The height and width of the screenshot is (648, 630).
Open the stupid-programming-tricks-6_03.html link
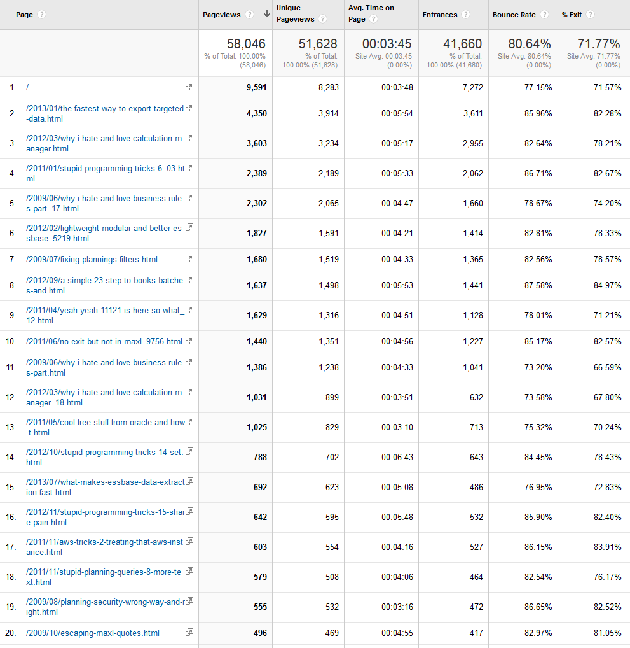(106, 174)
